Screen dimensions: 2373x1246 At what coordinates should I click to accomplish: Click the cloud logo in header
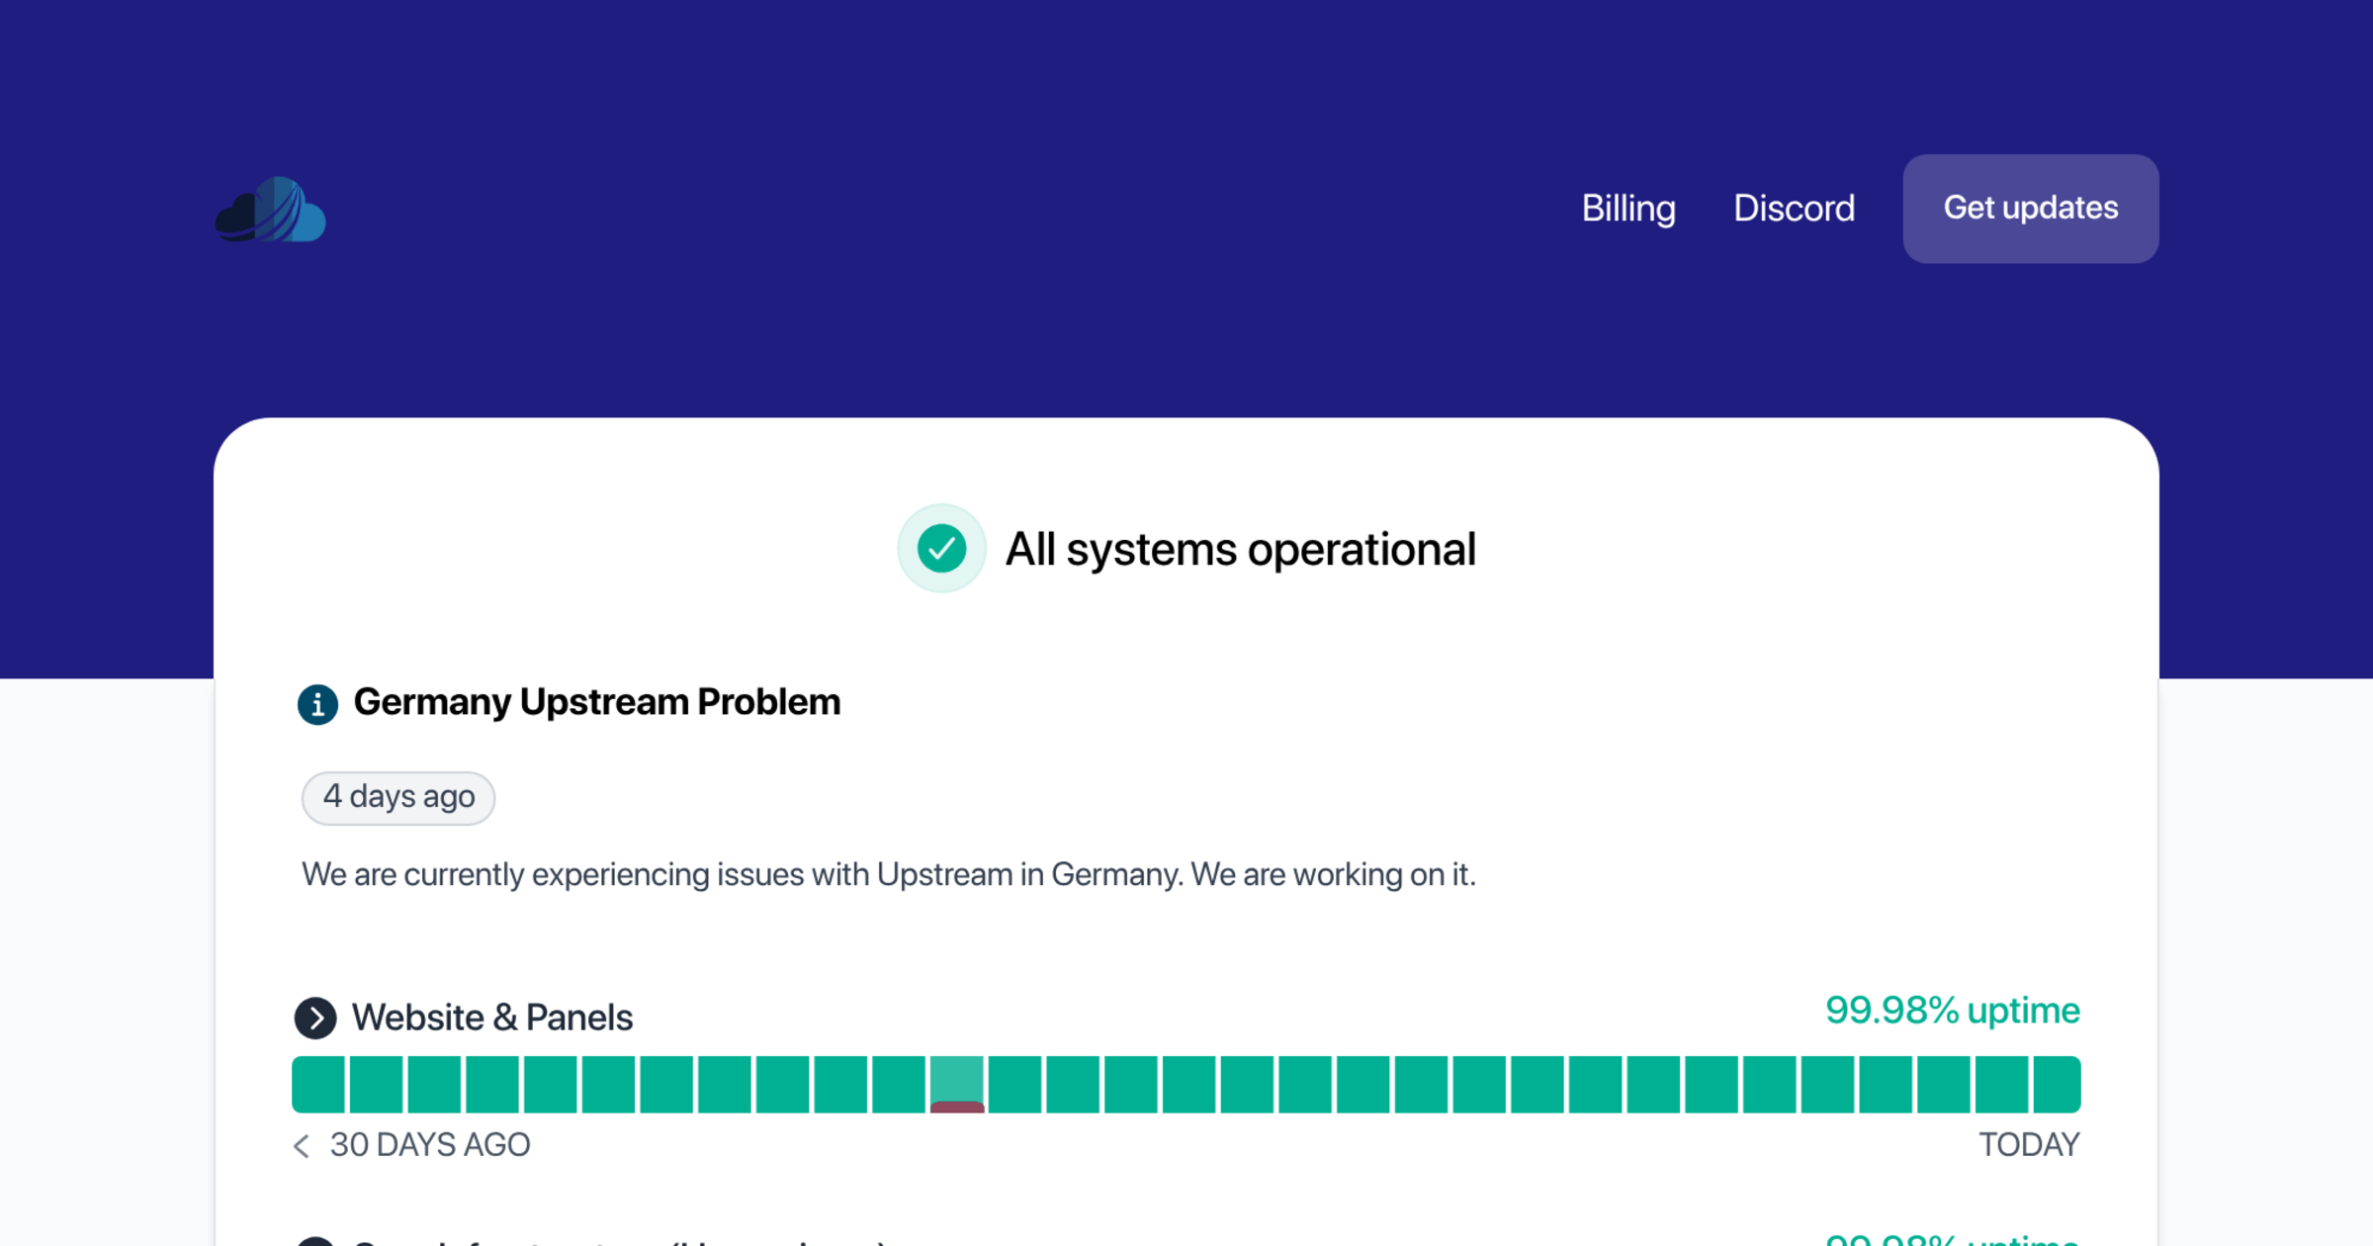pos(270,210)
